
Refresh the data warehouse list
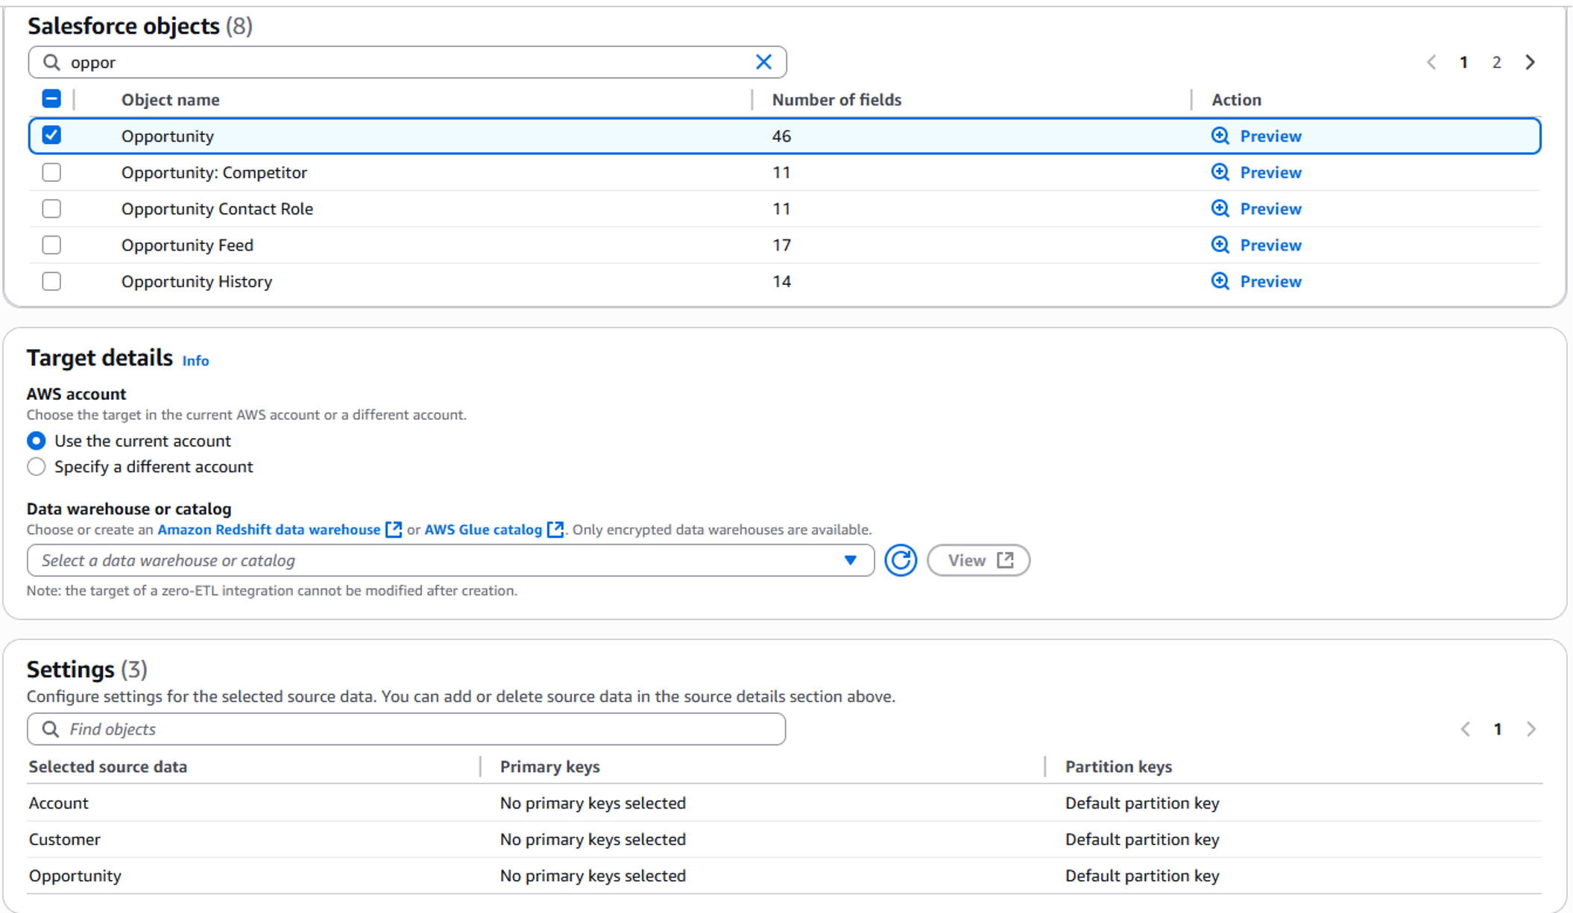(901, 560)
